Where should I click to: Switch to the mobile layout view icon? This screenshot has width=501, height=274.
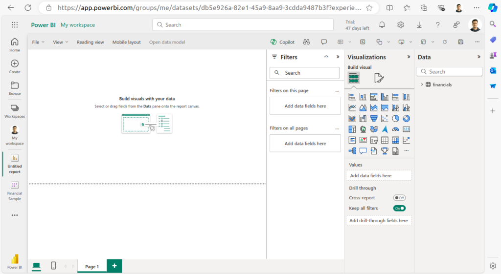coord(53,266)
